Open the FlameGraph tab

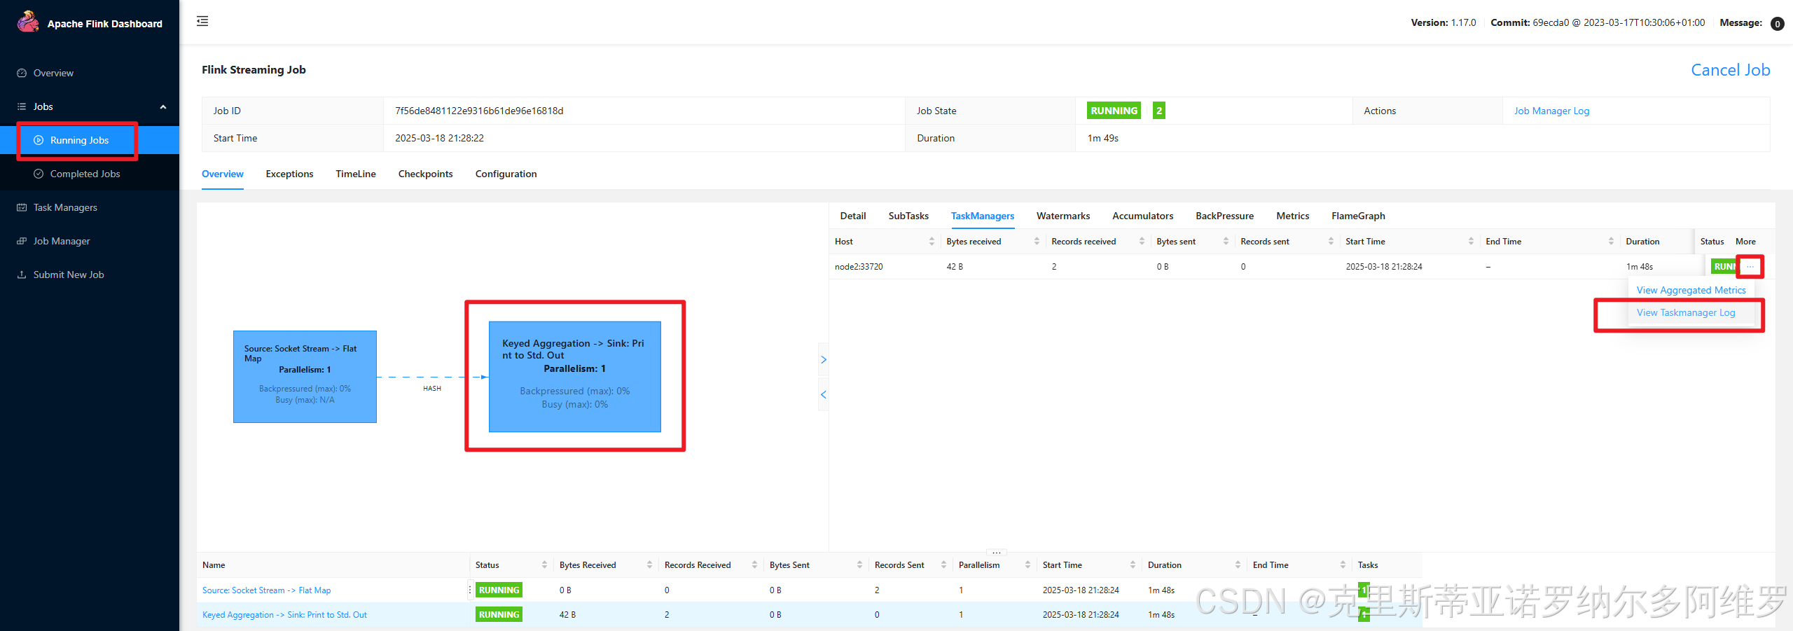pos(1358,216)
